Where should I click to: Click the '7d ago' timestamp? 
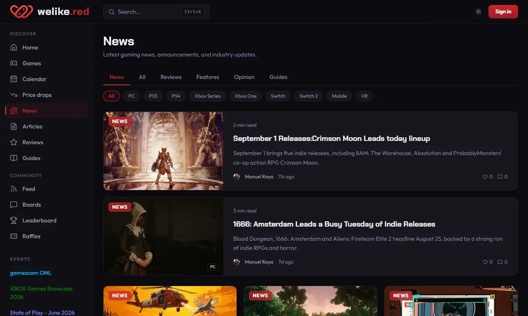click(x=286, y=262)
